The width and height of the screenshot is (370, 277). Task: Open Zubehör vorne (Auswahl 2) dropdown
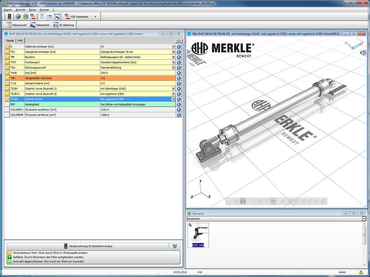(x=173, y=94)
